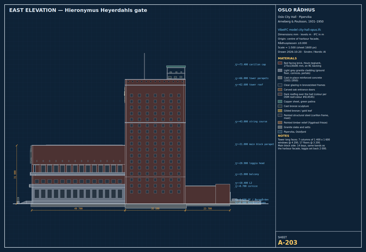Select the 23 700 dimension text
The width and height of the screenshot is (366, 252).
click(x=208, y=209)
